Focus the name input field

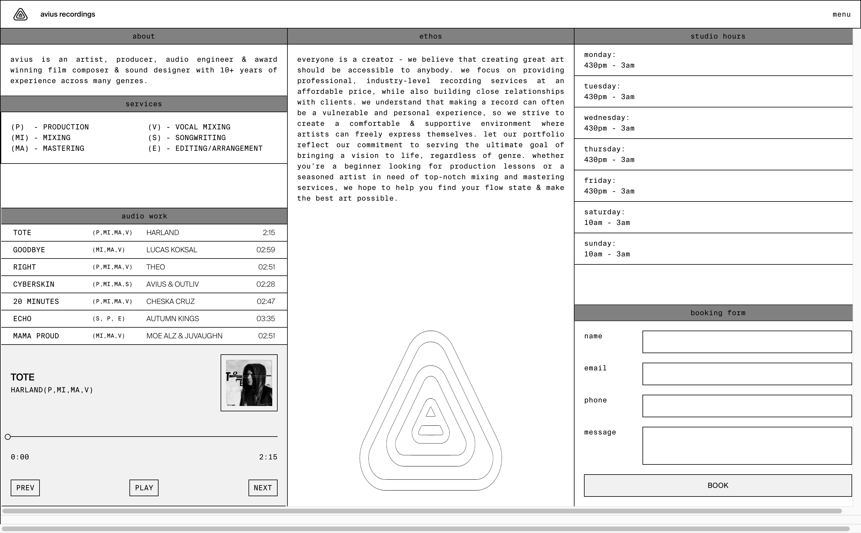pyautogui.click(x=747, y=342)
